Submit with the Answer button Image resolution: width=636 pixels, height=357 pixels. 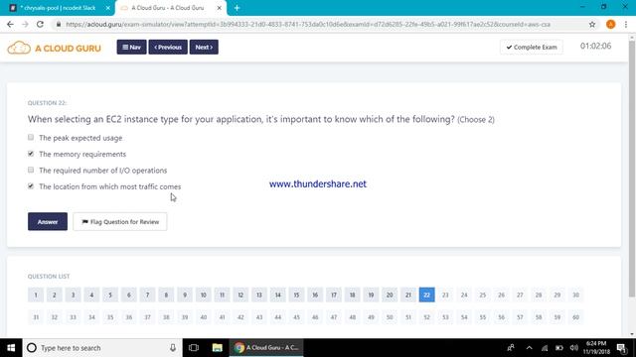point(48,221)
